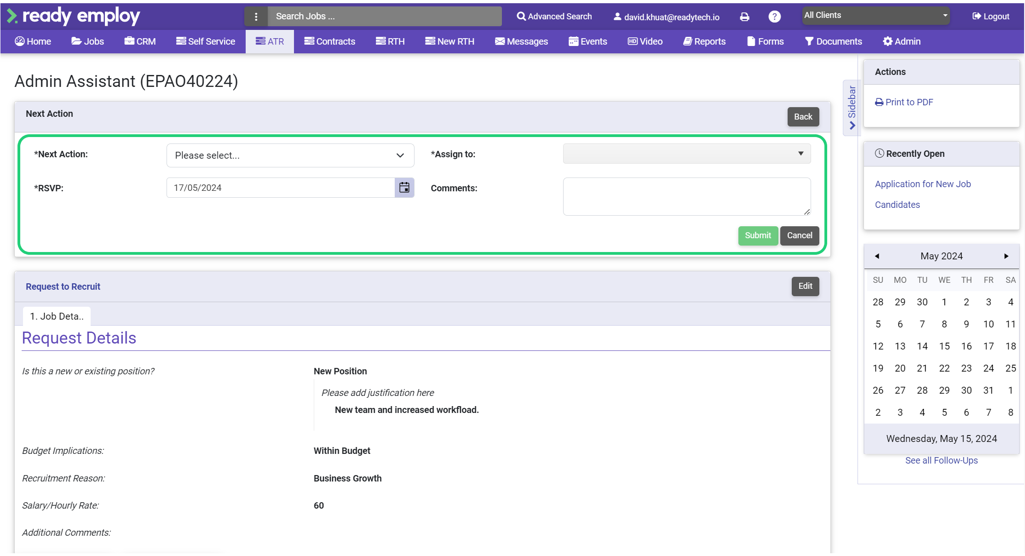
Task: Click the Recently Open clock icon
Action: point(879,153)
